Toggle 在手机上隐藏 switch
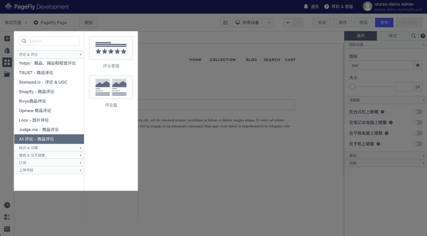Screen dimensions: 427x236 (x=418, y=144)
